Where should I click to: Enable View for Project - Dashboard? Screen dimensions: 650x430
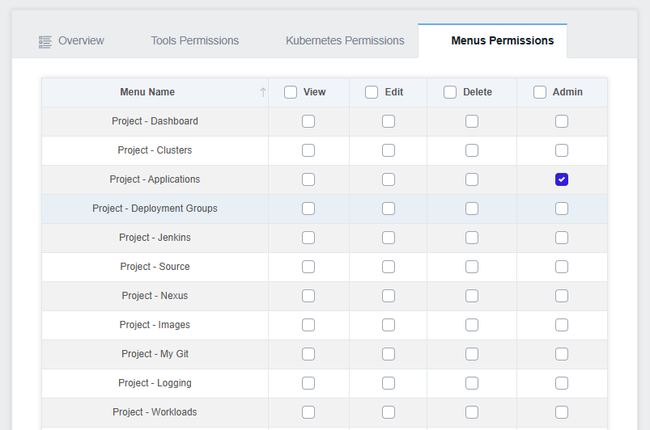pyautogui.click(x=308, y=121)
